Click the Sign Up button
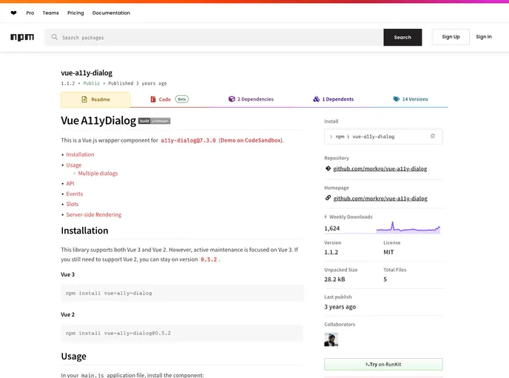Viewport: 509px width, 378px height. [x=451, y=37]
